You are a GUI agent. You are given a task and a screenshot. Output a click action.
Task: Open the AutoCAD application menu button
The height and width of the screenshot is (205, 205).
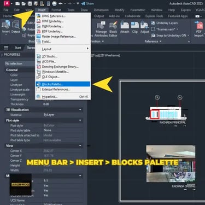coord(7,3)
